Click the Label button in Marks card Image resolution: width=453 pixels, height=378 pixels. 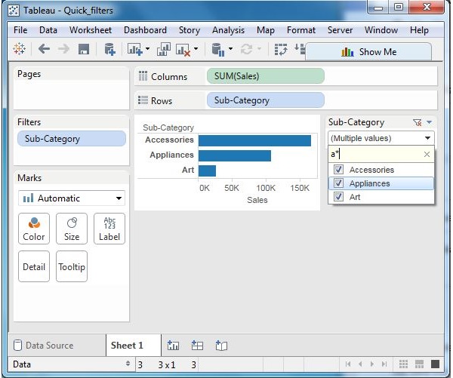[109, 229]
